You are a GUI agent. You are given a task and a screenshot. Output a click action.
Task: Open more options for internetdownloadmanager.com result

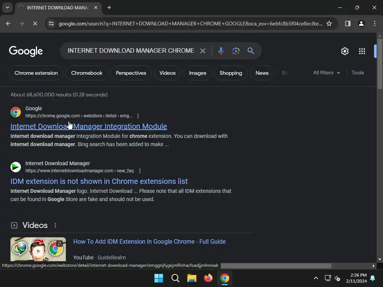click(140, 170)
